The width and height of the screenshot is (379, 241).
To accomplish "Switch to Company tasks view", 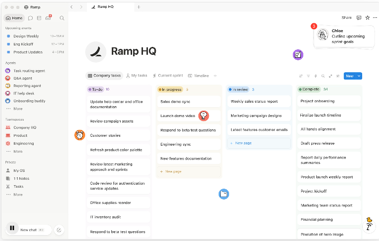I will [104, 76].
